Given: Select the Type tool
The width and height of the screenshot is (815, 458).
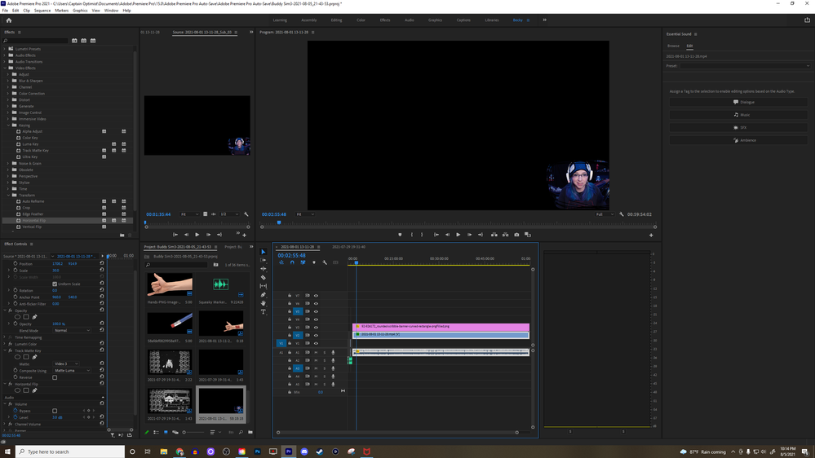Looking at the screenshot, I should (264, 312).
